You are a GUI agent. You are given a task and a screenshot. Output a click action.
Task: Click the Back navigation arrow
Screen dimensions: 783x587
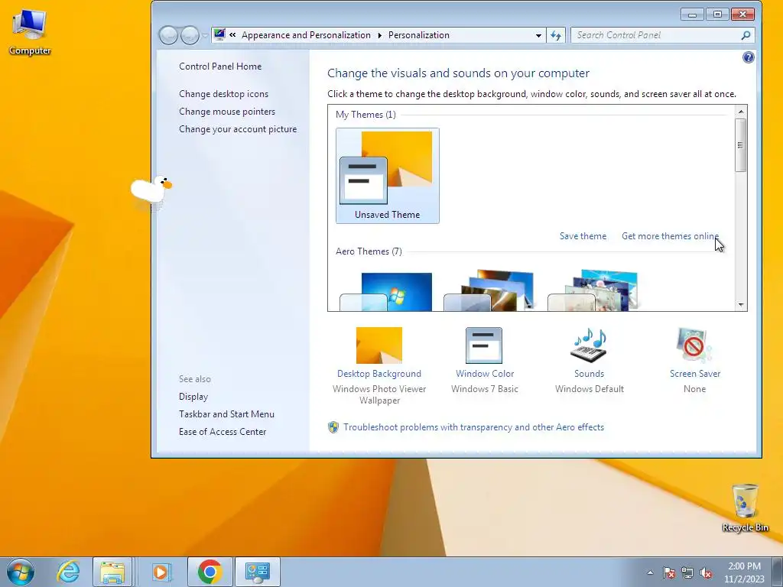[168, 35]
